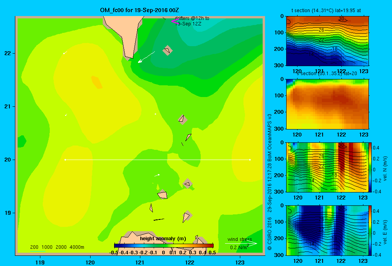Click the 'vel. E (m/s)' axis label
Image resolution: width=392 pixels, height=266 pixels.
[385, 232]
